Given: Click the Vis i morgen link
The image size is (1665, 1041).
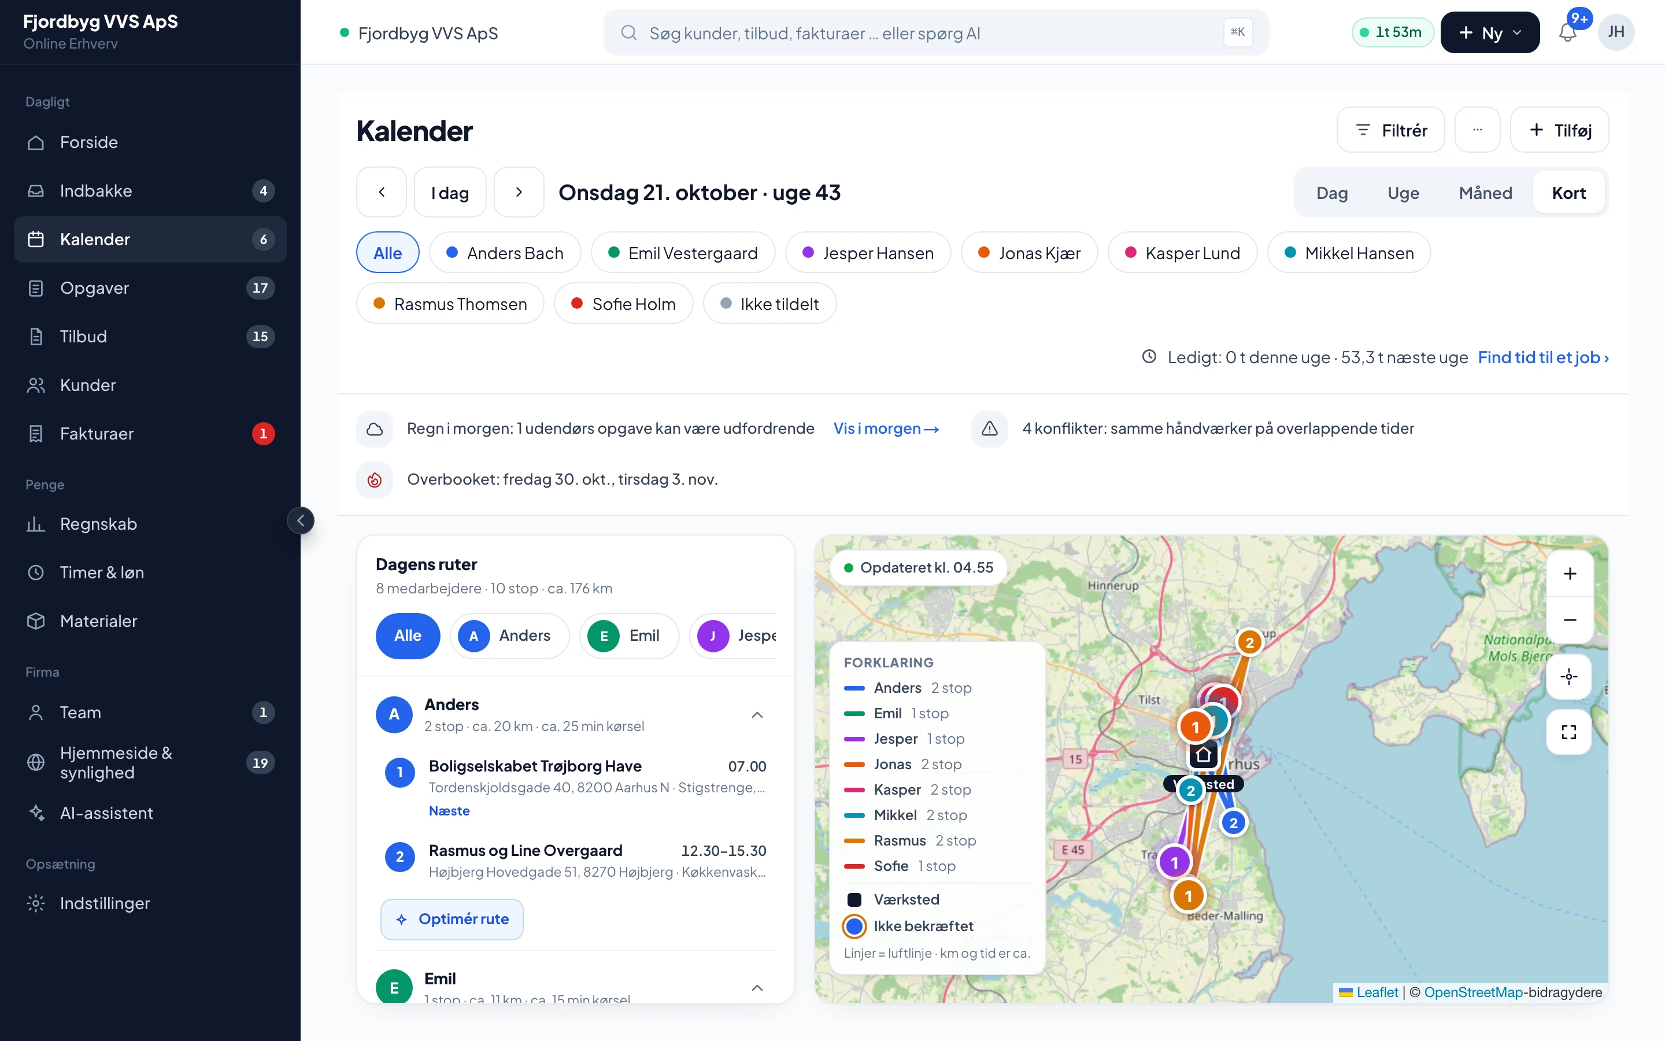Looking at the screenshot, I should coord(886,428).
